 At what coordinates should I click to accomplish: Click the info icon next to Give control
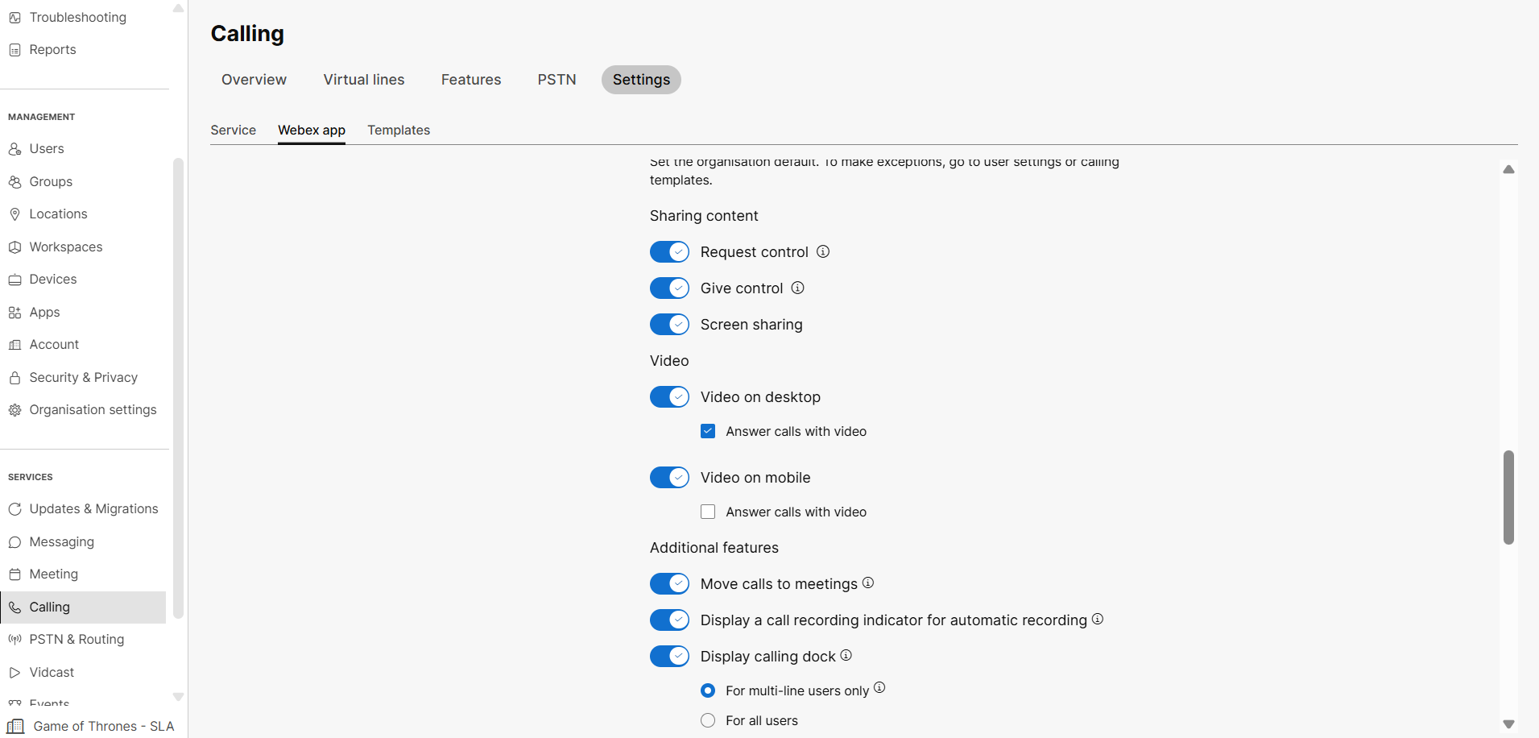[x=797, y=288]
